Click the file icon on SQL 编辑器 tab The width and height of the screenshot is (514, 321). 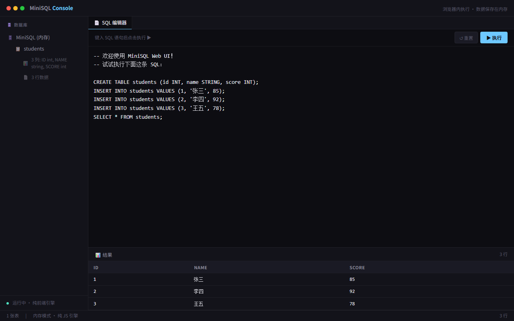[97, 23]
